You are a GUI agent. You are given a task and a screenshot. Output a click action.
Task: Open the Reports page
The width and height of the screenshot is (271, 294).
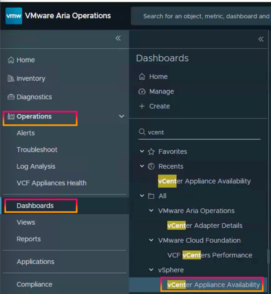pos(29,239)
